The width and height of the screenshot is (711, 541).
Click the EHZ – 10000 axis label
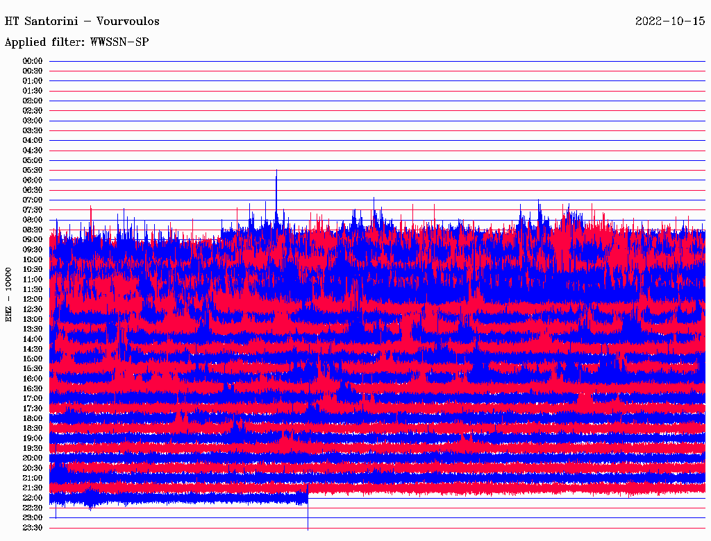click(x=9, y=294)
